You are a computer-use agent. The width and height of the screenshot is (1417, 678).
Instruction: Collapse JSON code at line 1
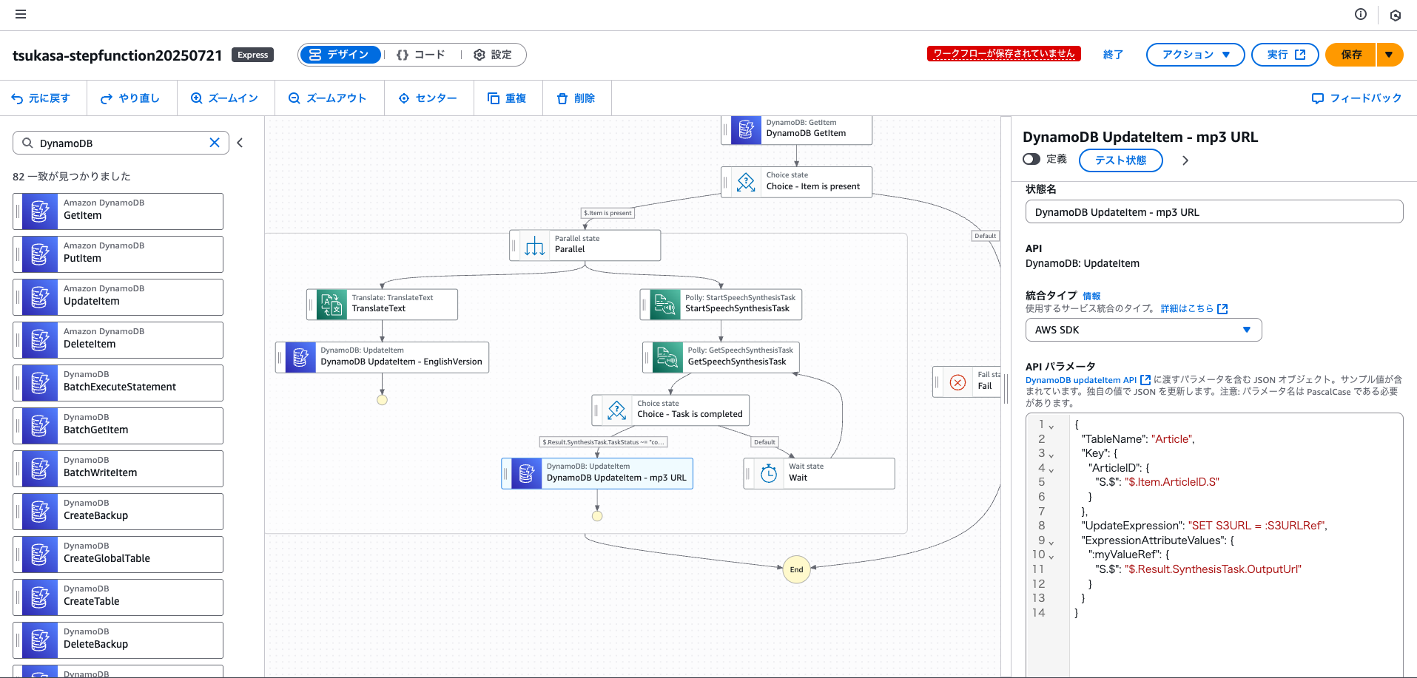pos(1051,427)
